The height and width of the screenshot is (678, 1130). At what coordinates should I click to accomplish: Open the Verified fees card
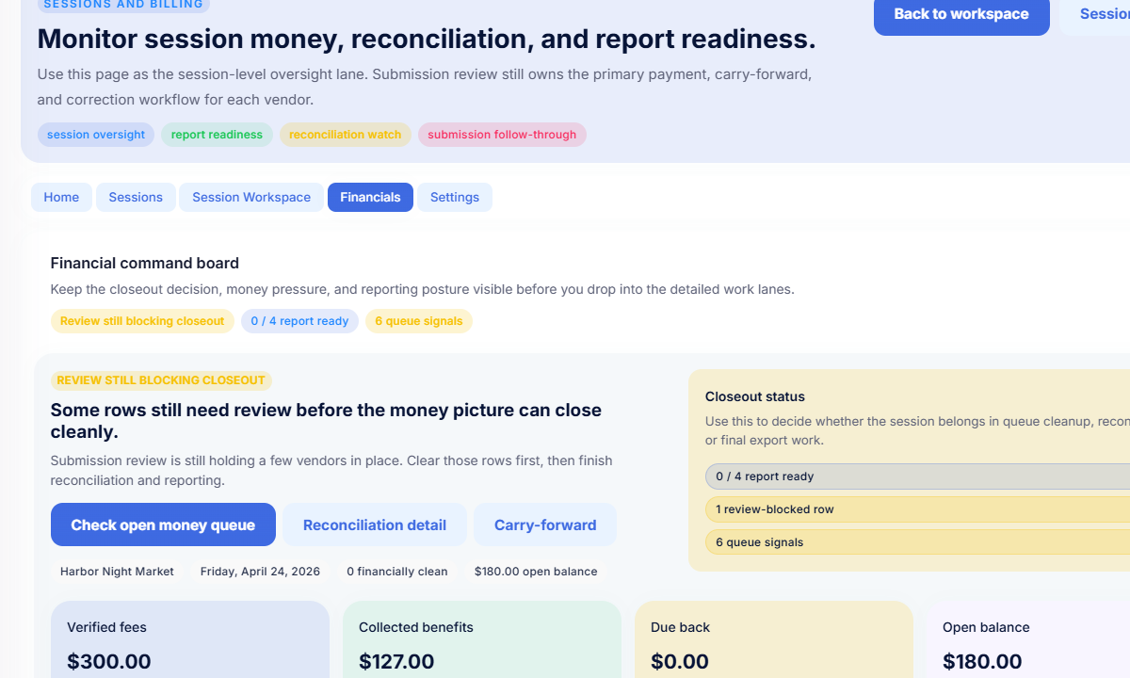(x=190, y=640)
